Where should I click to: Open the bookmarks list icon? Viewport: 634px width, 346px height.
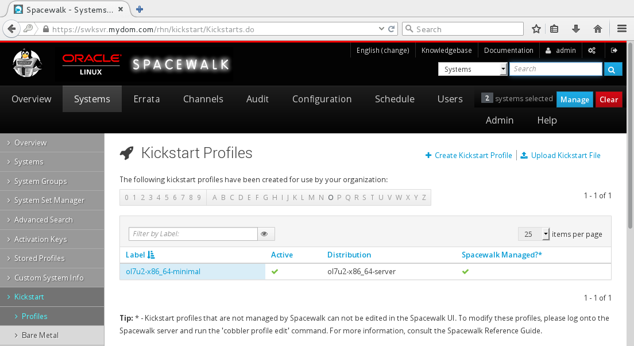tap(554, 29)
